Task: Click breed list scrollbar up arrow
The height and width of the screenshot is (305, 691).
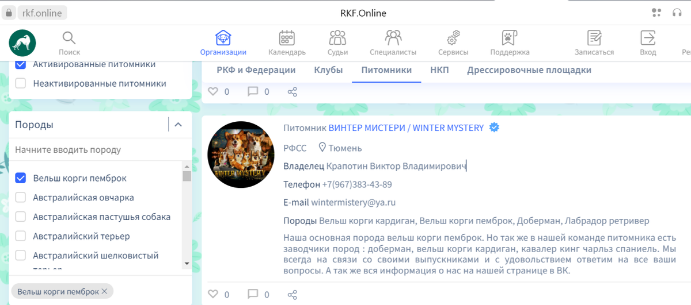Action: [x=187, y=166]
